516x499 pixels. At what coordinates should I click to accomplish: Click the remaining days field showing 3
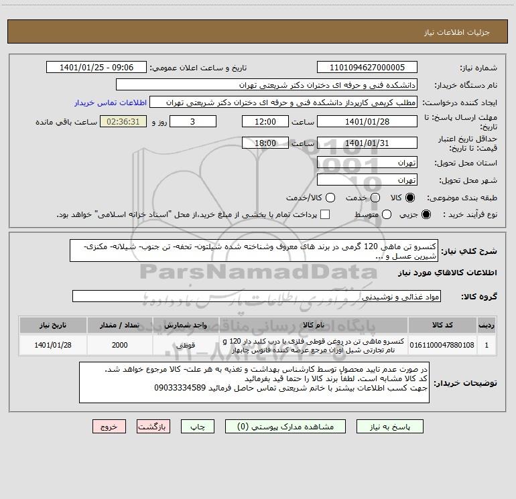pos(193,121)
